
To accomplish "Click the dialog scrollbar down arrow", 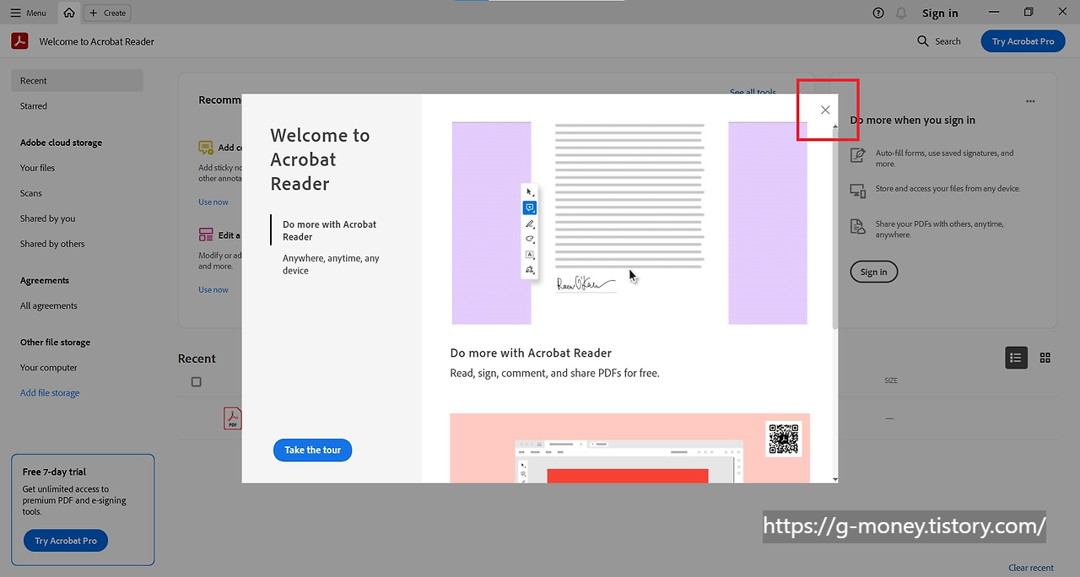I will click(x=835, y=479).
